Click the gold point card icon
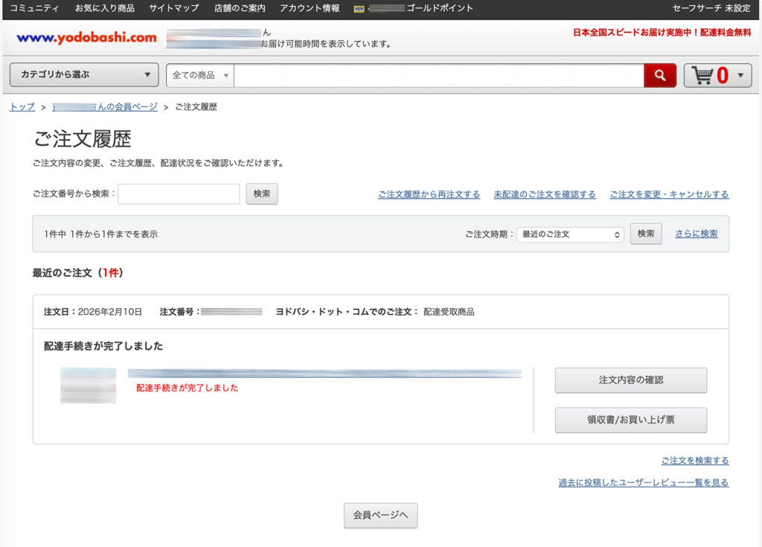This screenshot has height=547, width=762. 359,9
